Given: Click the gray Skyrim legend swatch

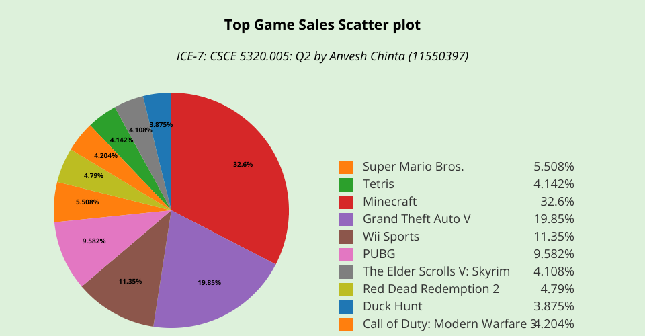Looking at the screenshot, I should 346,271.
